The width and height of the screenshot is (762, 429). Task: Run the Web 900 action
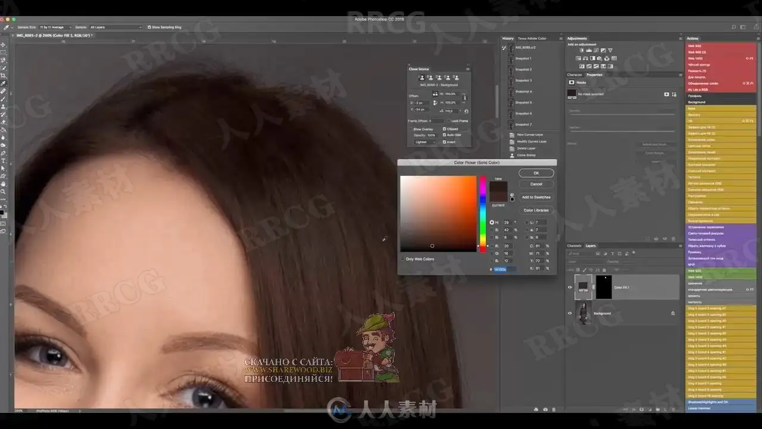(721, 46)
